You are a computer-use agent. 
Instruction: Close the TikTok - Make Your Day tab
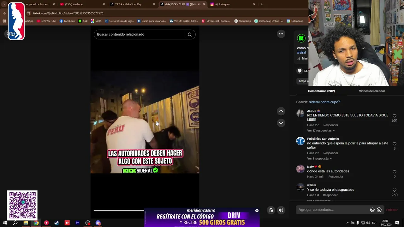[154, 4]
